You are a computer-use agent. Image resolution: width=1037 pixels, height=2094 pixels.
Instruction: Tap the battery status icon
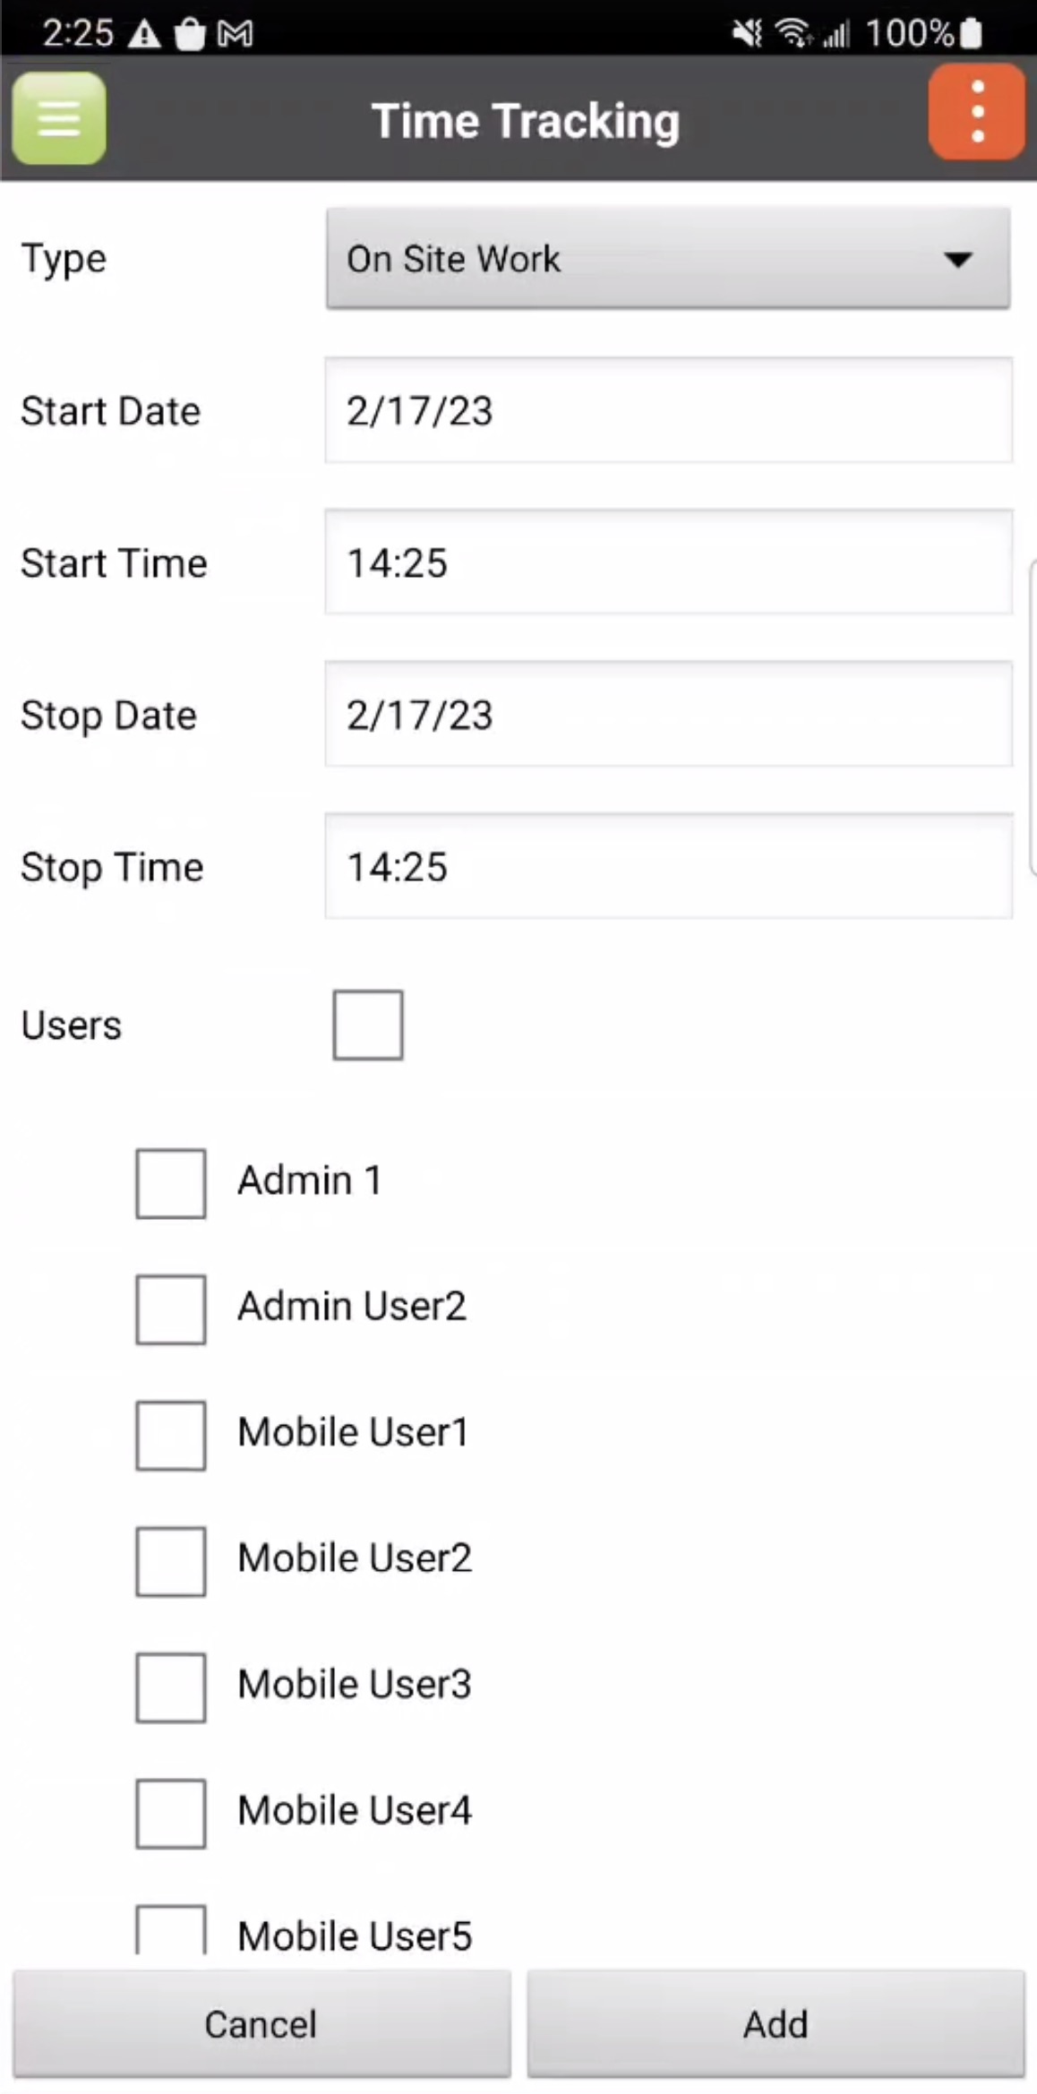point(971,34)
